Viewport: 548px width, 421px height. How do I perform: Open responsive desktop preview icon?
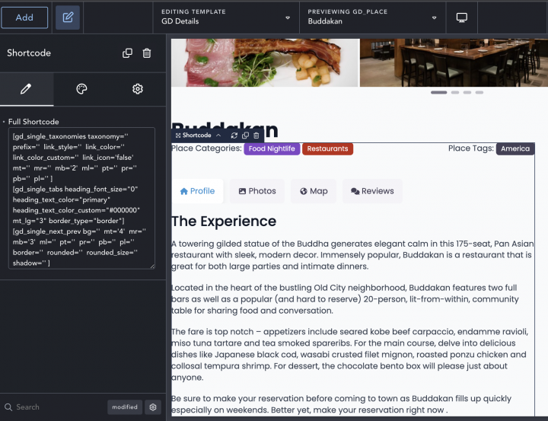coord(461,18)
